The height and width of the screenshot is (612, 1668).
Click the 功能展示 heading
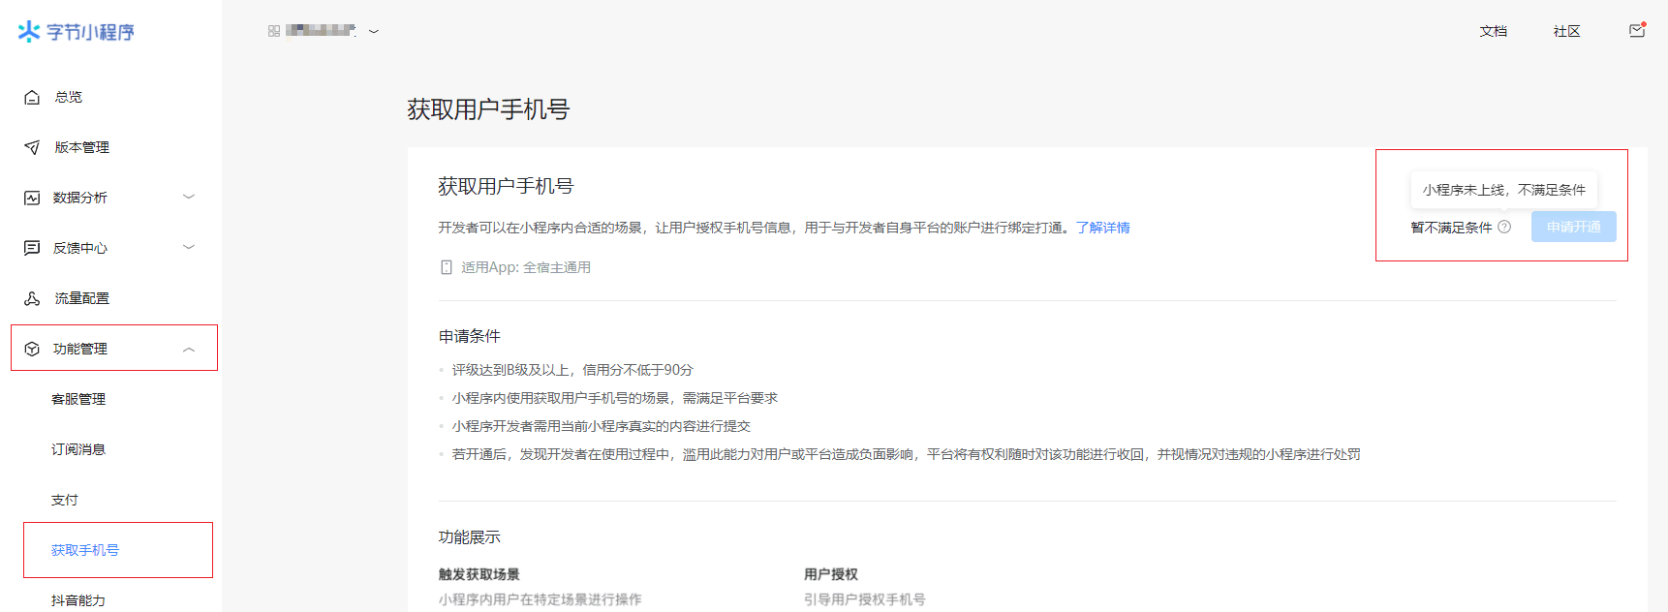[470, 537]
